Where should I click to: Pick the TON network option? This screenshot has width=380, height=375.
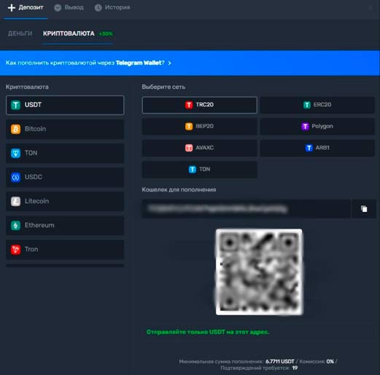click(199, 170)
